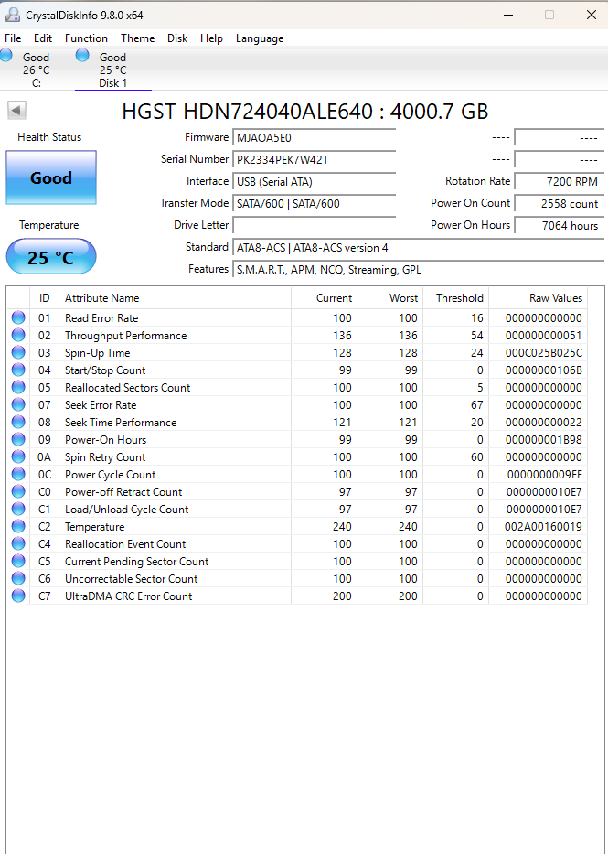Select the Throughput Performance threshold value 54
This screenshot has height=859, width=608.
(x=476, y=335)
